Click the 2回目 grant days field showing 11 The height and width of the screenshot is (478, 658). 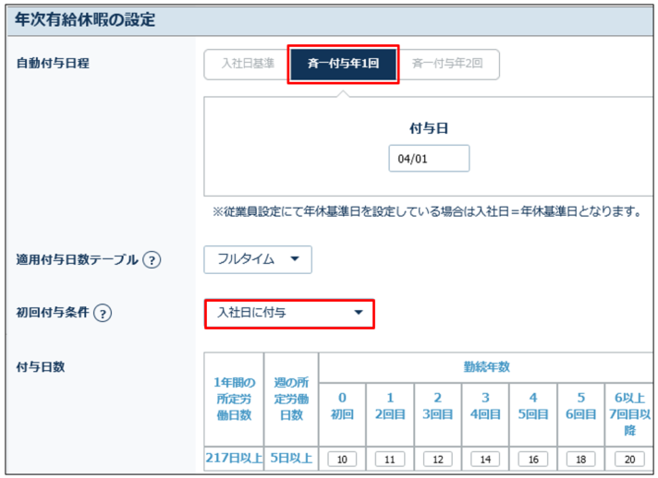tap(390, 460)
